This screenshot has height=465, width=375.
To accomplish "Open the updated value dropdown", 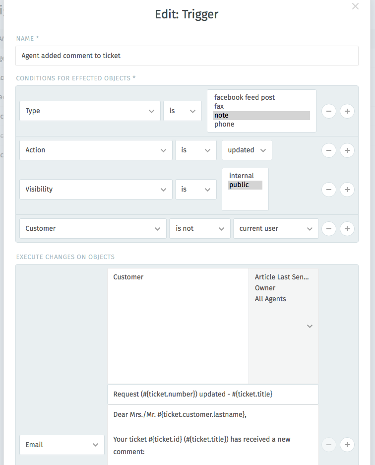I will 247,150.
